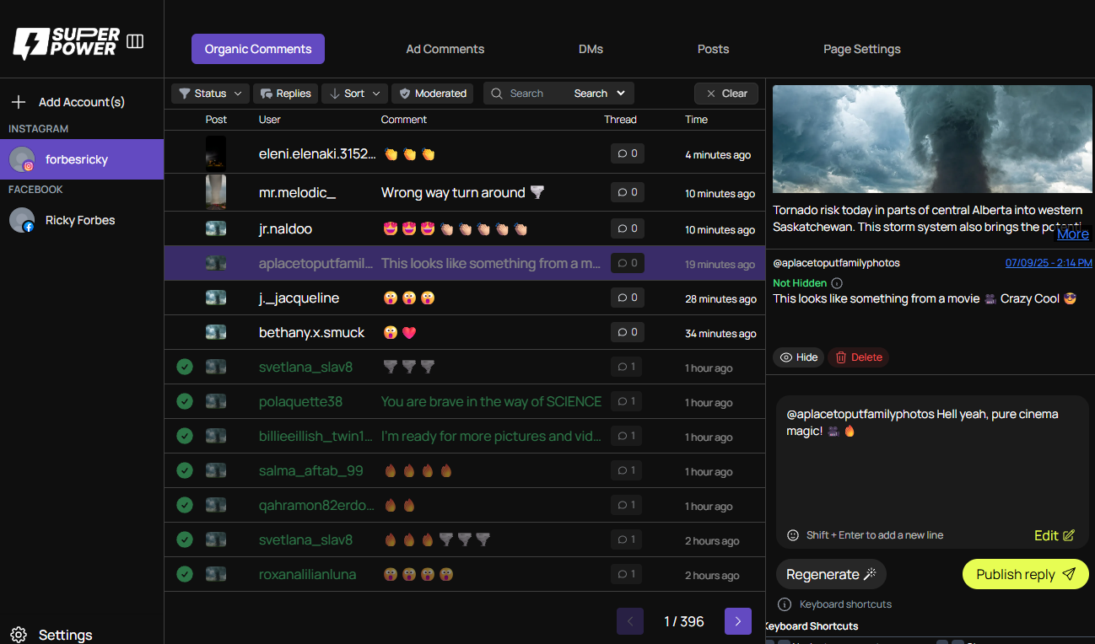Open the Sort dropdown
Image resolution: width=1095 pixels, height=644 pixels.
(354, 94)
